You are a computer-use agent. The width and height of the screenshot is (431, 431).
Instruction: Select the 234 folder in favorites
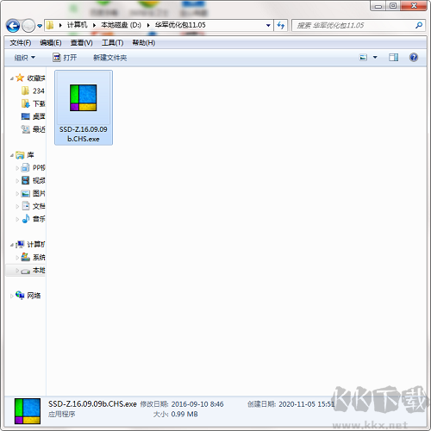(33, 91)
